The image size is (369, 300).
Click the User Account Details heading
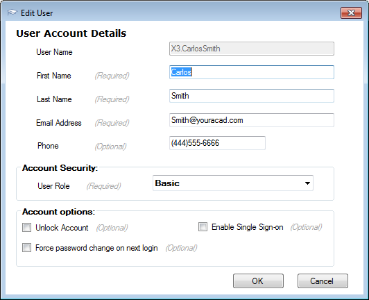click(x=71, y=33)
